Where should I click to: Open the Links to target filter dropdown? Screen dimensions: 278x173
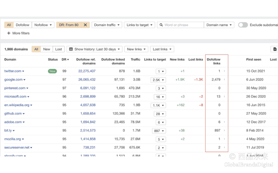(x=139, y=25)
